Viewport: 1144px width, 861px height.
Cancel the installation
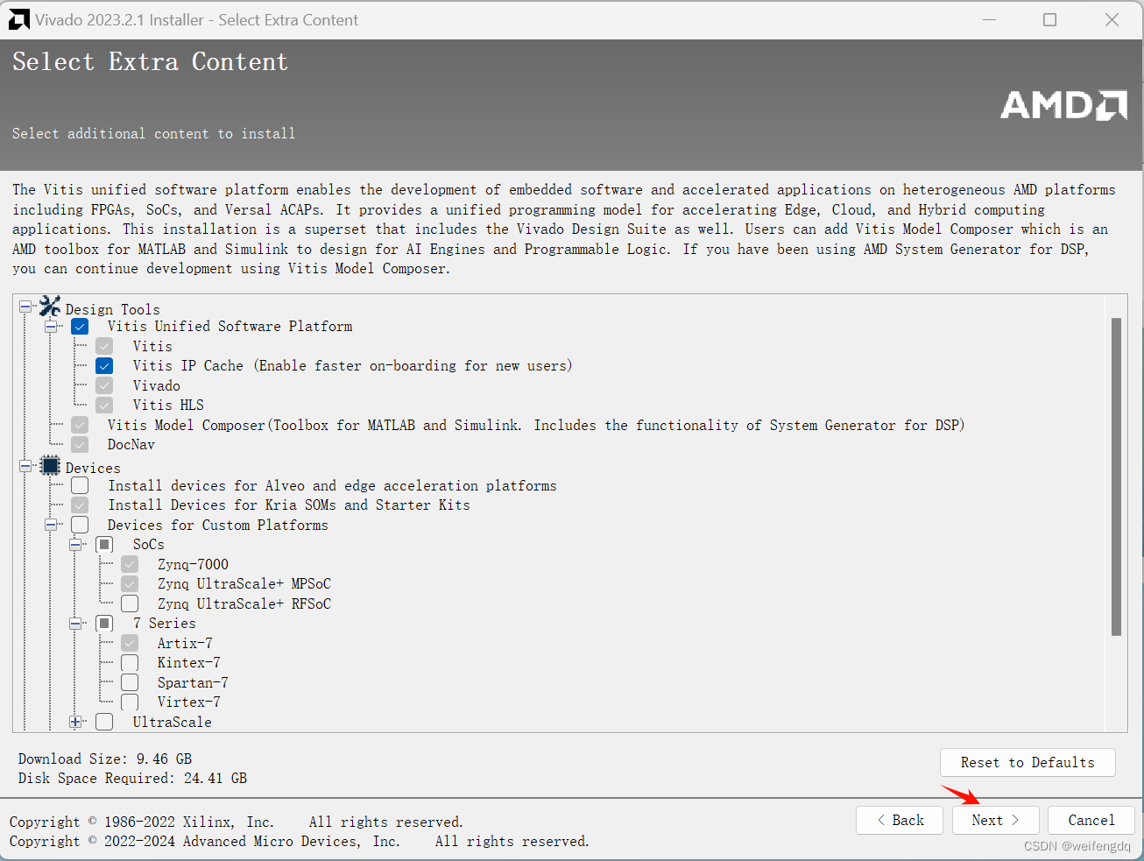(1091, 821)
